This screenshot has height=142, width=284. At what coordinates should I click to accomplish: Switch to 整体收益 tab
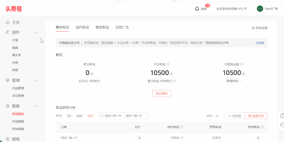click(x=62, y=28)
